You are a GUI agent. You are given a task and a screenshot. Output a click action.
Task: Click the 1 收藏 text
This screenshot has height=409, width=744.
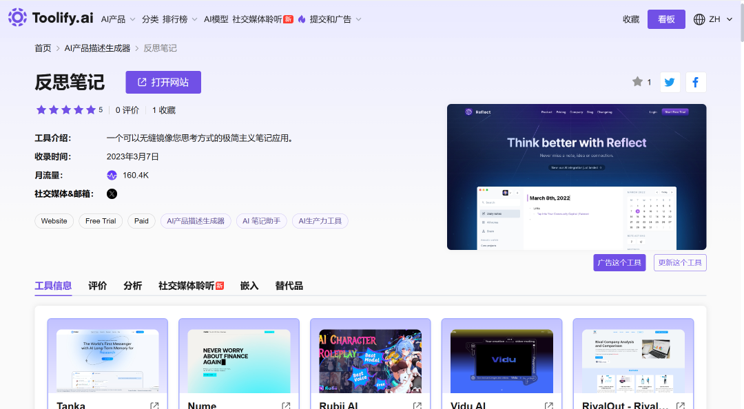(x=164, y=110)
